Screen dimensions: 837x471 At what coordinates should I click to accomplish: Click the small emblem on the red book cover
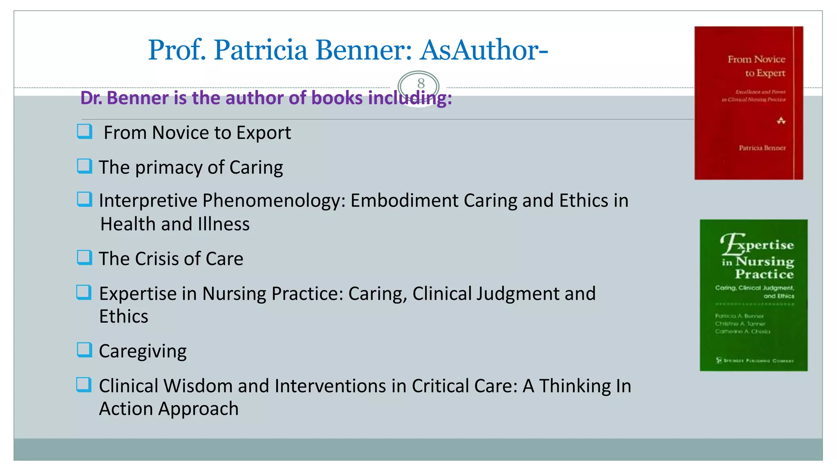click(x=781, y=121)
